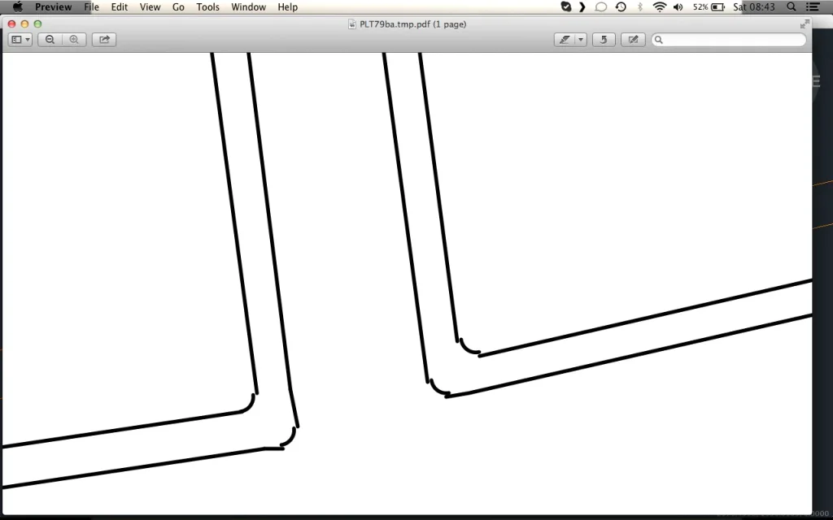Zoom the window with green button
The image size is (833, 520).
click(37, 24)
